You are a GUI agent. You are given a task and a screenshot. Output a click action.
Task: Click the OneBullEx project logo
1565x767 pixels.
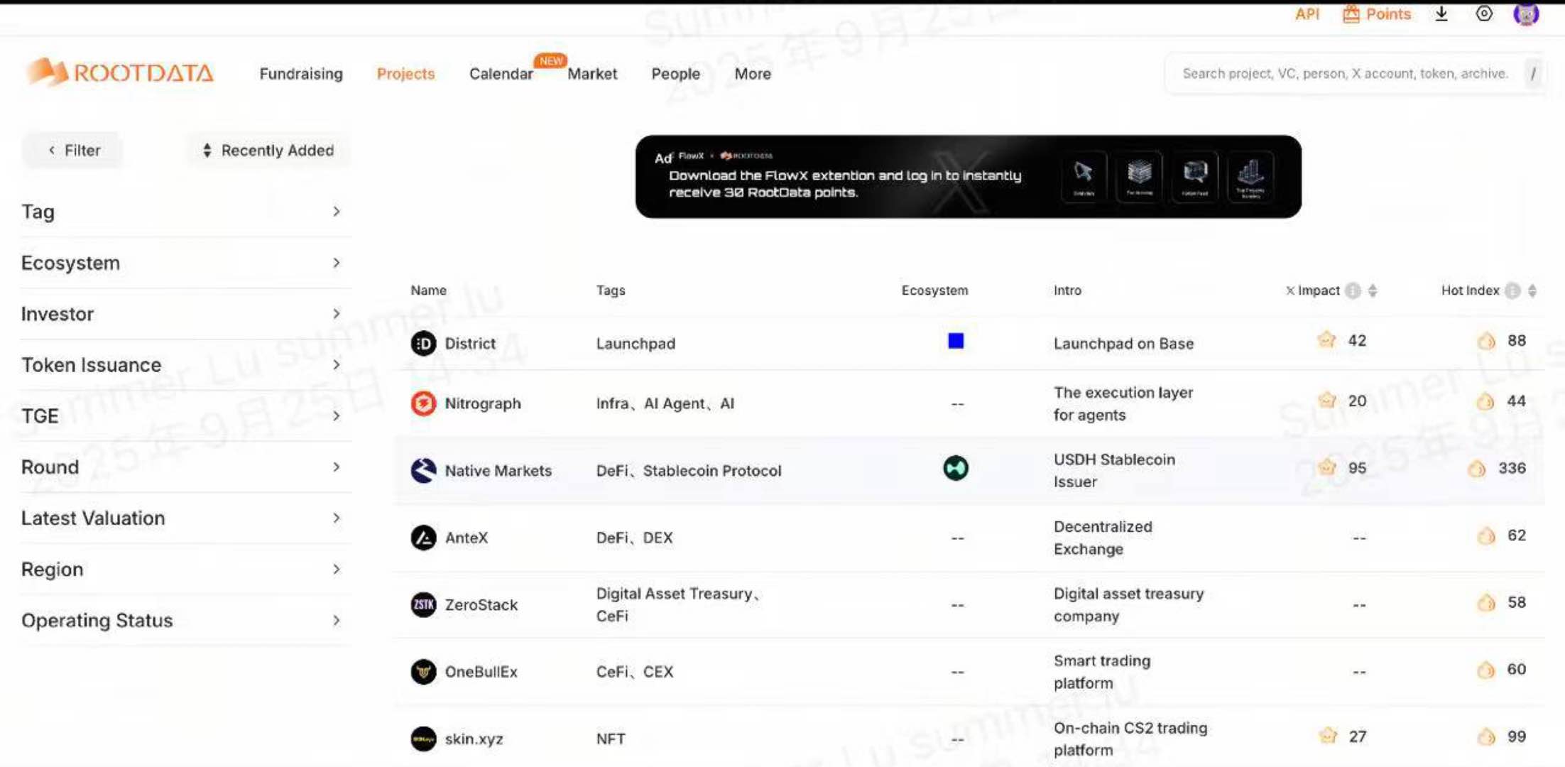[x=423, y=672]
